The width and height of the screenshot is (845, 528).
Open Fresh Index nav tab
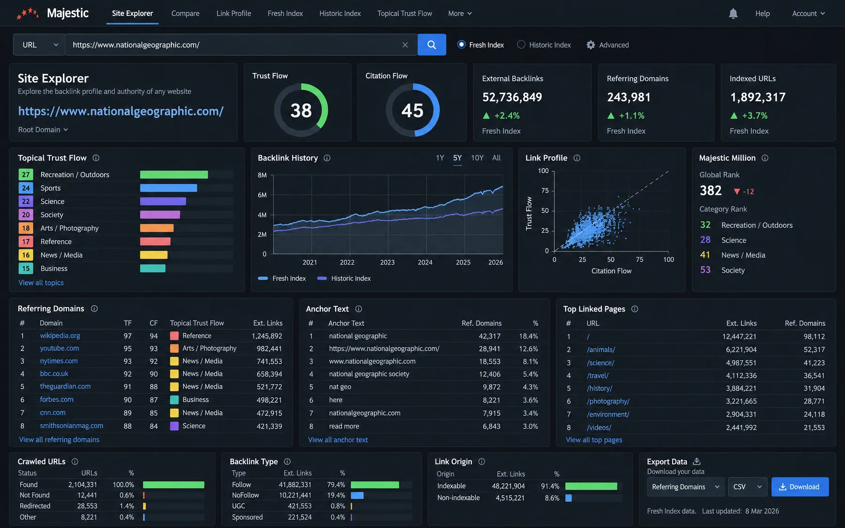click(285, 14)
